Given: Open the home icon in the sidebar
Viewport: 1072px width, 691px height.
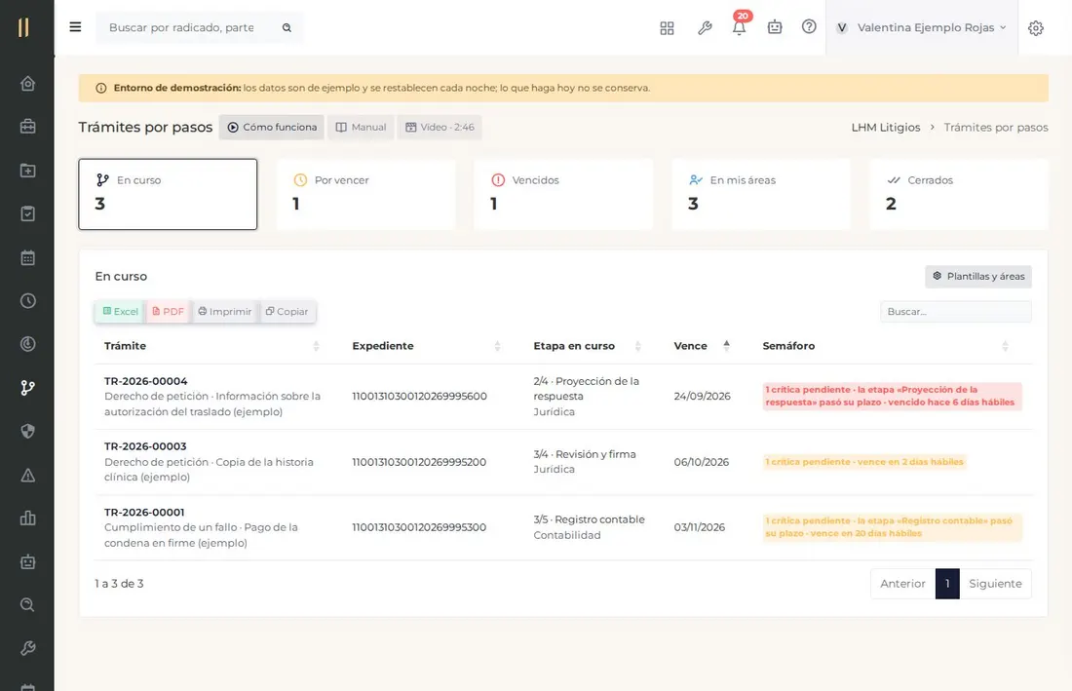Looking at the screenshot, I should pyautogui.click(x=27, y=84).
